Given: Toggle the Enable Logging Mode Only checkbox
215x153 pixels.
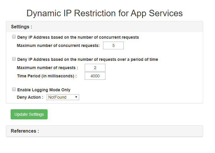Looking at the screenshot, I should click(14, 89).
